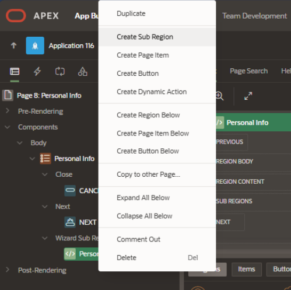
Task: Expand the Post-Rendering node
Action: 8,270
